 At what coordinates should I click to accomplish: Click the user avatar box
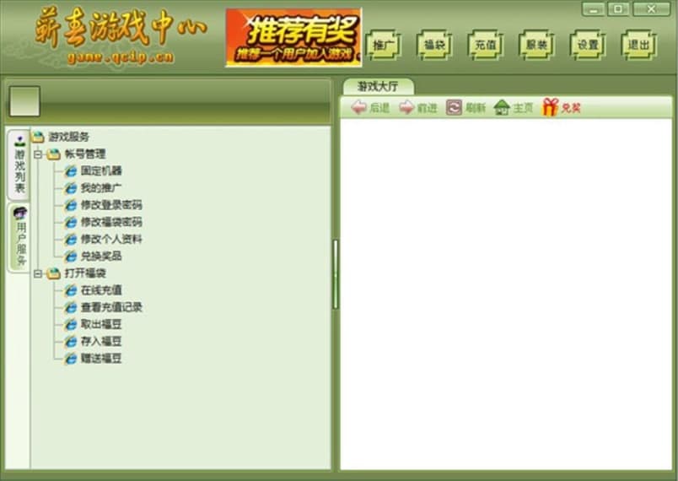[x=24, y=101]
